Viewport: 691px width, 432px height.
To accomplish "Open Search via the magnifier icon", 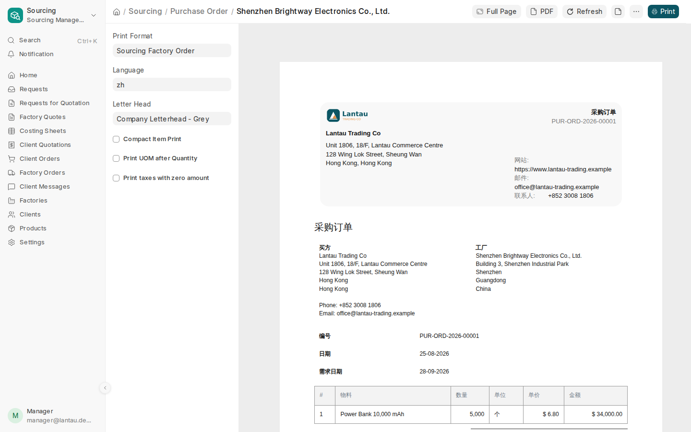I will point(11,40).
